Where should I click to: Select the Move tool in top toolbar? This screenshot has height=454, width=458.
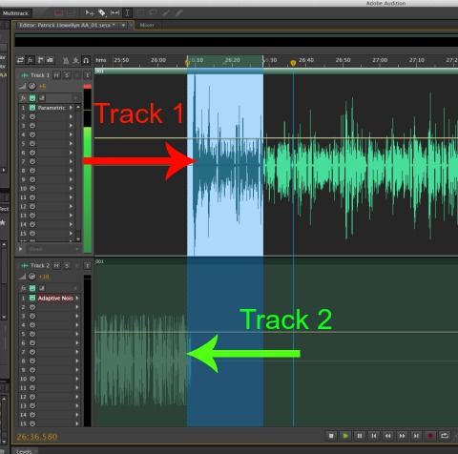tap(90, 13)
